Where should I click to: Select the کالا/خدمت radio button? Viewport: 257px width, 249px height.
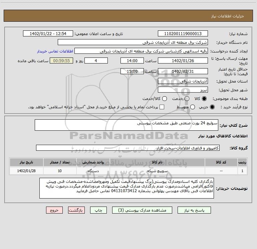(165, 99)
